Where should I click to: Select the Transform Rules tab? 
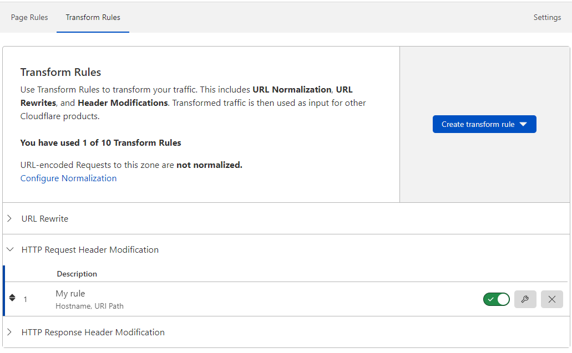pos(92,17)
